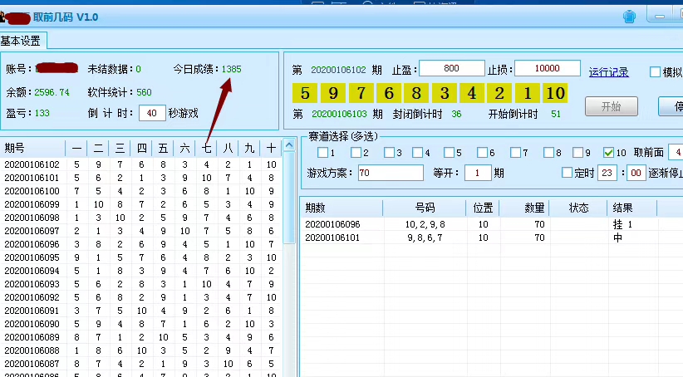Enable lane 1 checkbox

[322, 152]
